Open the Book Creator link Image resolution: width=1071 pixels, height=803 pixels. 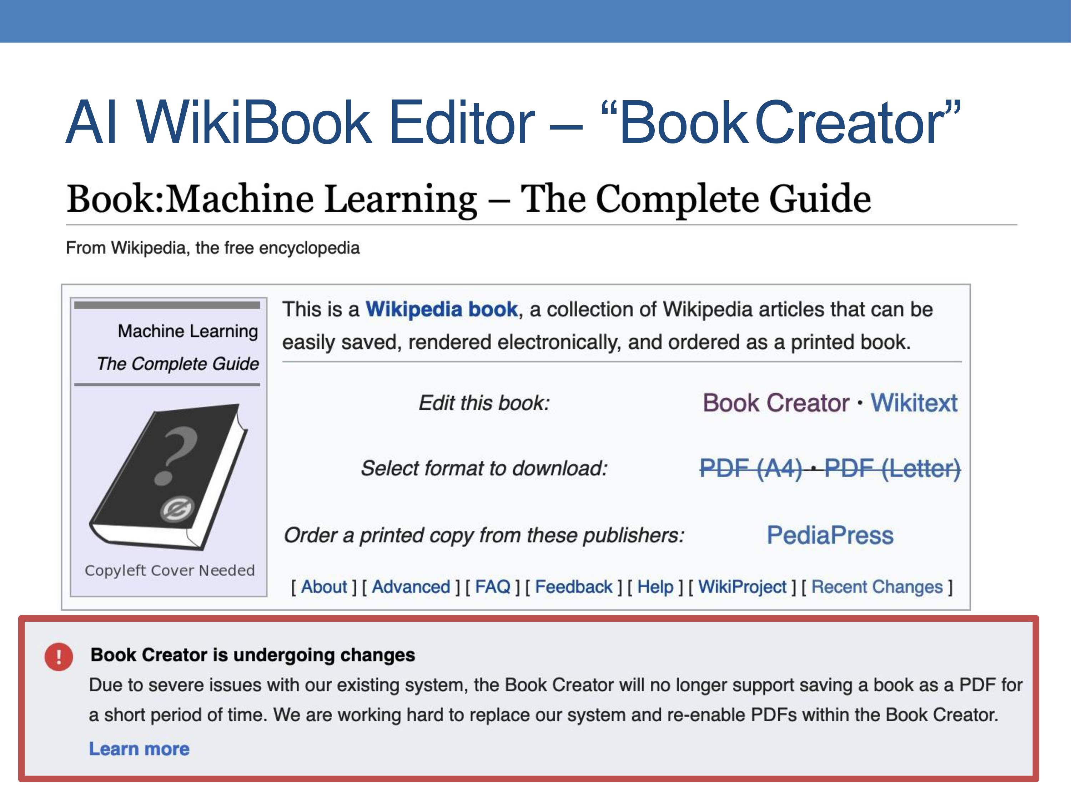click(776, 403)
